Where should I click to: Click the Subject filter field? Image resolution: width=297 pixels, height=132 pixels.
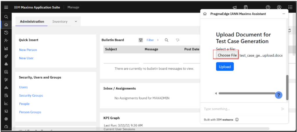point(121,61)
